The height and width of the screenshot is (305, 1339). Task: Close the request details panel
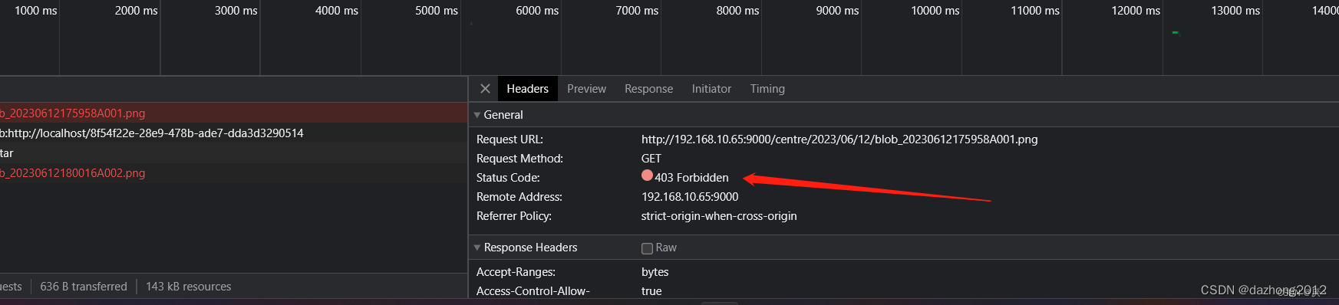tap(485, 89)
